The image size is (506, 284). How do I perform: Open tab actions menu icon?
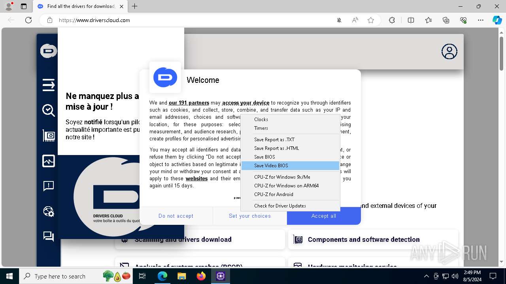tap(24, 6)
